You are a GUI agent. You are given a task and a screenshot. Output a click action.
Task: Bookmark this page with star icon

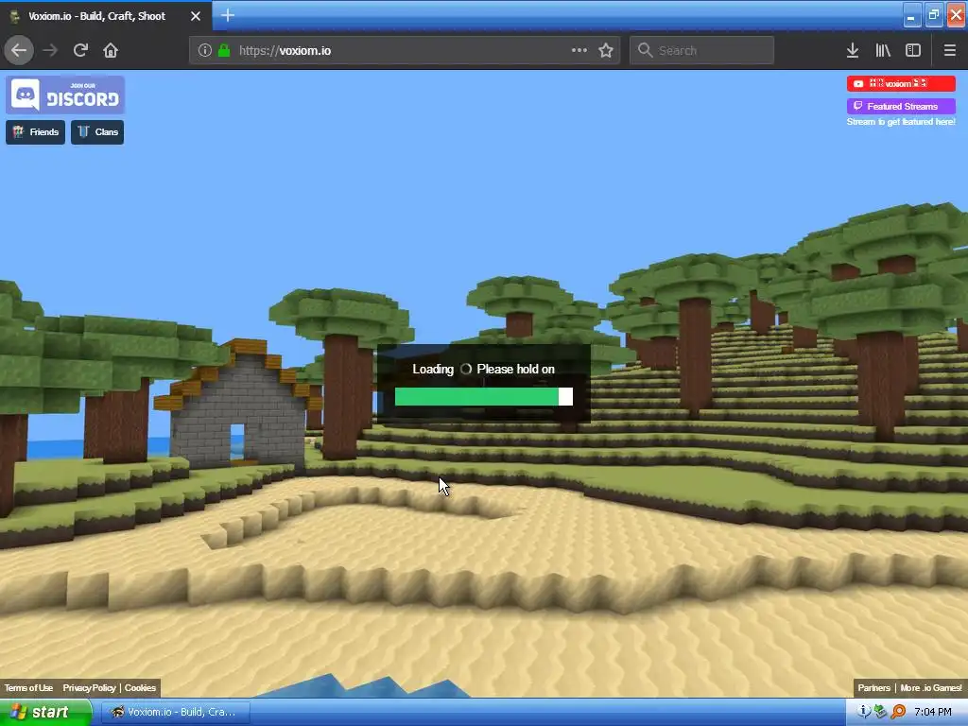606,50
